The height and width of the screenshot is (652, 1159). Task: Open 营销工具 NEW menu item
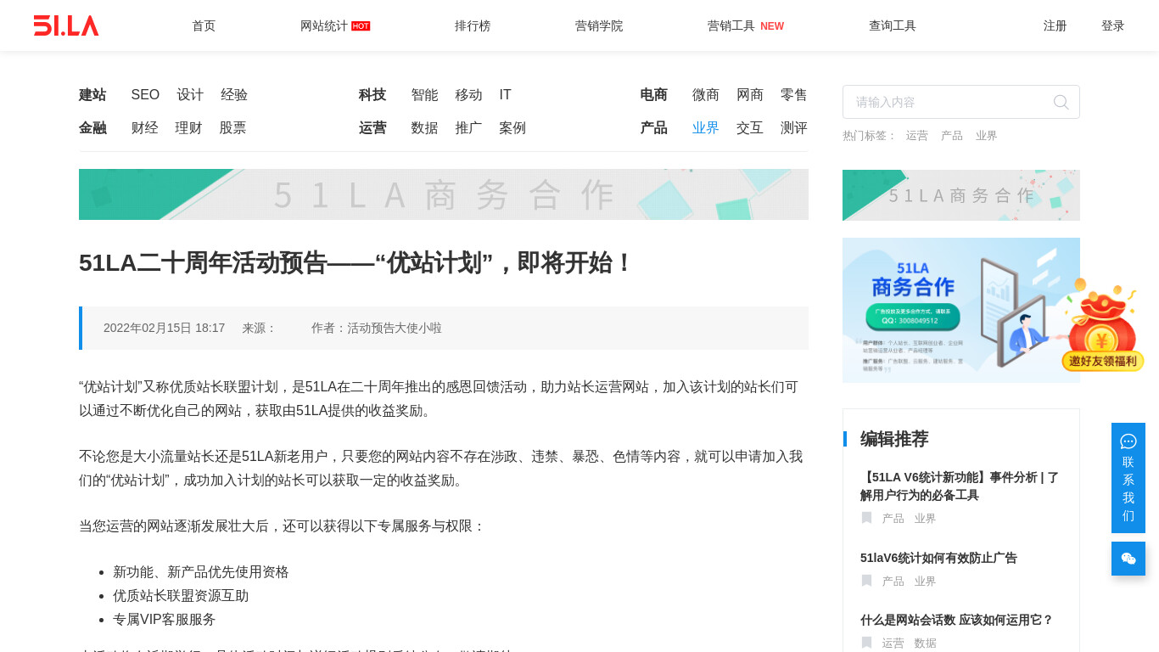coord(746,25)
